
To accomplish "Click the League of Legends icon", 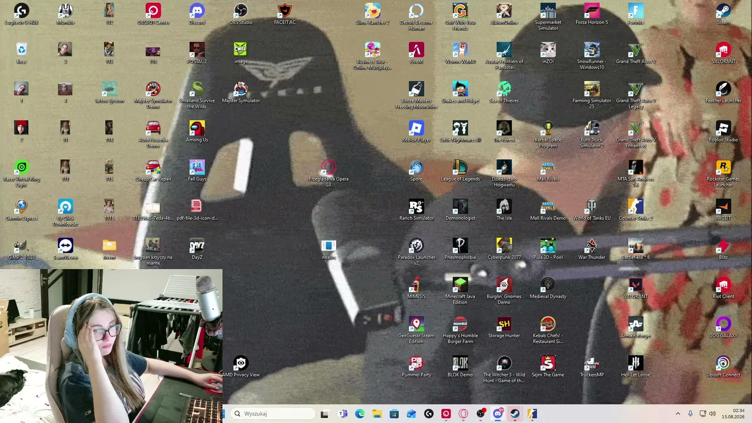I will (x=460, y=171).
